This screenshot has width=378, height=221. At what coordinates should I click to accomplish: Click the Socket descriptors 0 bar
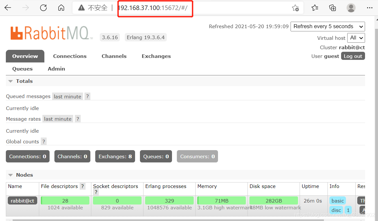click(117, 201)
